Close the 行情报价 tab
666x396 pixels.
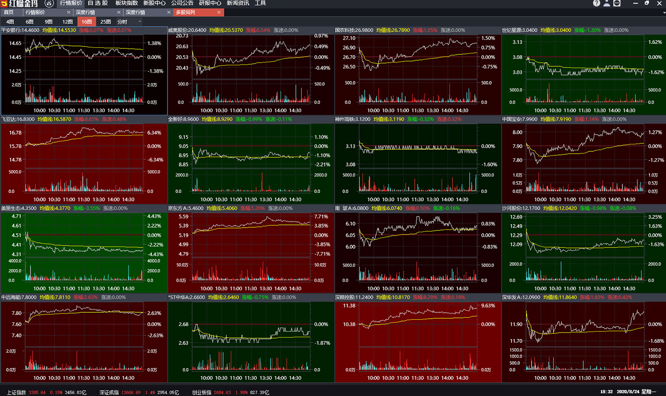point(69,12)
